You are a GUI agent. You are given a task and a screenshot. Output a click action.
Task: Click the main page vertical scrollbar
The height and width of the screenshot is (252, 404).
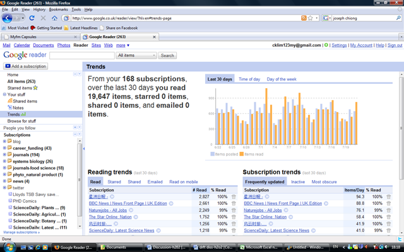point(401,129)
